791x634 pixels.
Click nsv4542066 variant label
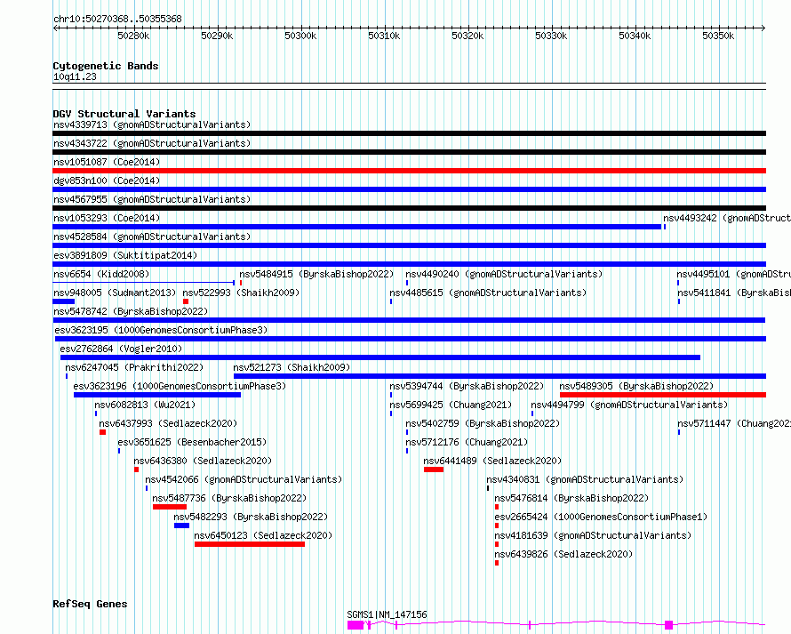click(244, 479)
